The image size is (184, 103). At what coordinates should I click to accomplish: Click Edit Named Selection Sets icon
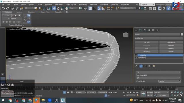click(x=118, y=8)
